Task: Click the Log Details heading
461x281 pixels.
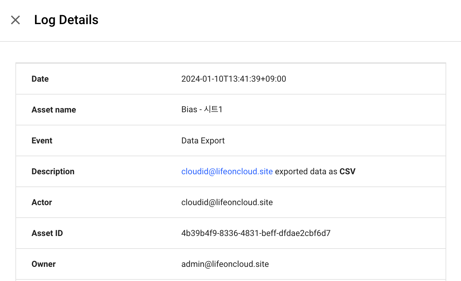Action: coord(66,20)
